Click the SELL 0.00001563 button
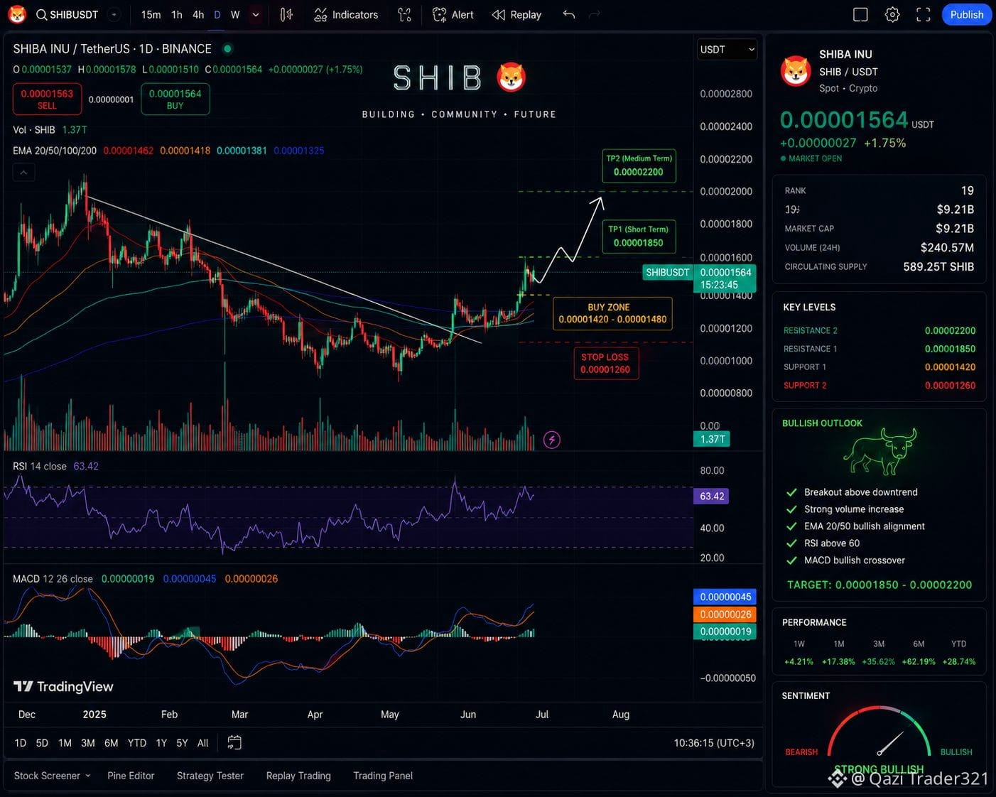996x797 pixels. 47,99
